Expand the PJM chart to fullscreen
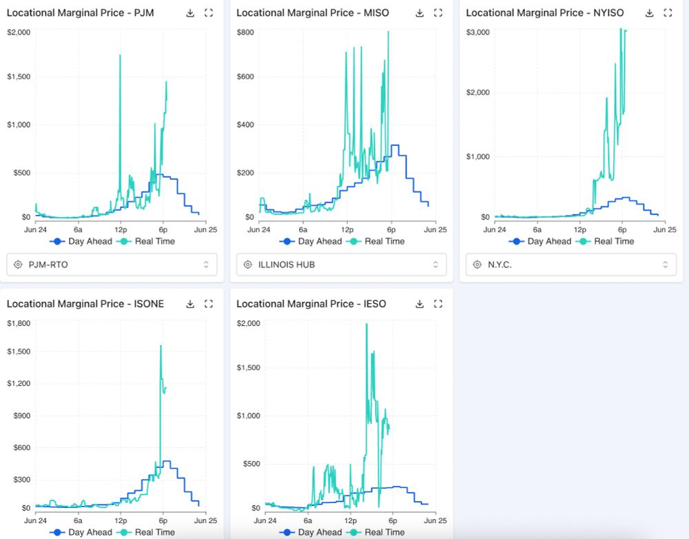The image size is (689, 539). (x=209, y=12)
